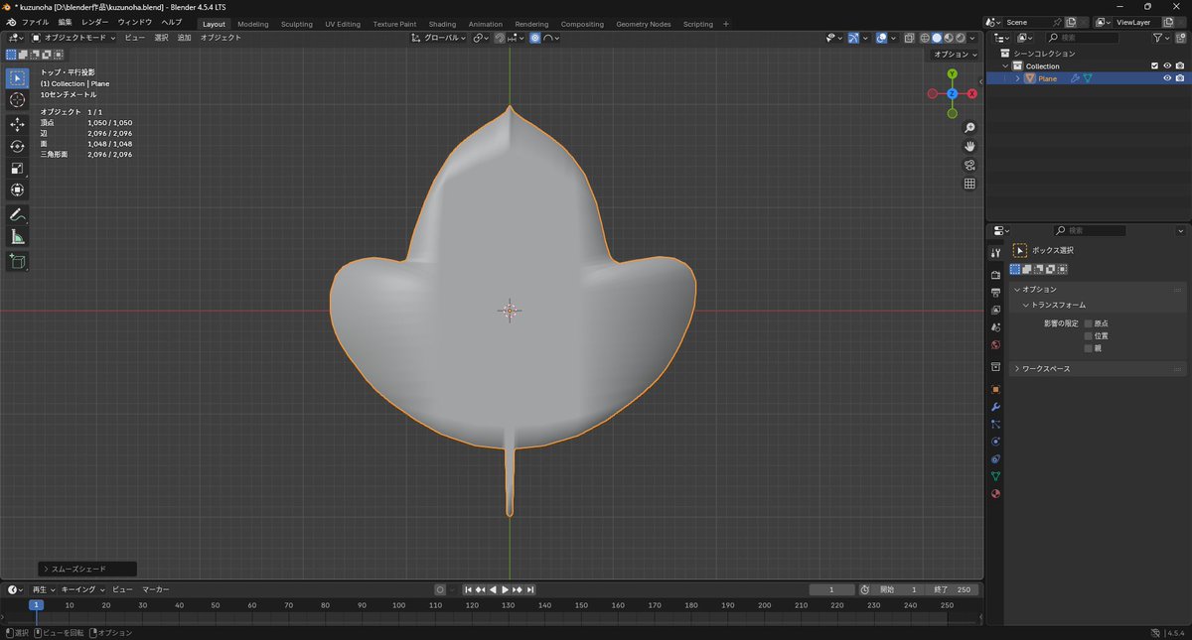Viewport: 1192px width, 640px height.
Task: Select the Box Select tool in left toolbar
Action: click(x=17, y=78)
